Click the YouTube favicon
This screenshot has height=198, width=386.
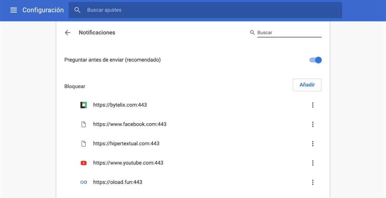[x=84, y=163]
